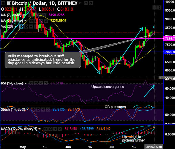The image size is (175, 149).
Task: Click the MA 21 value 7325.5905
Action: click(x=58, y=21)
